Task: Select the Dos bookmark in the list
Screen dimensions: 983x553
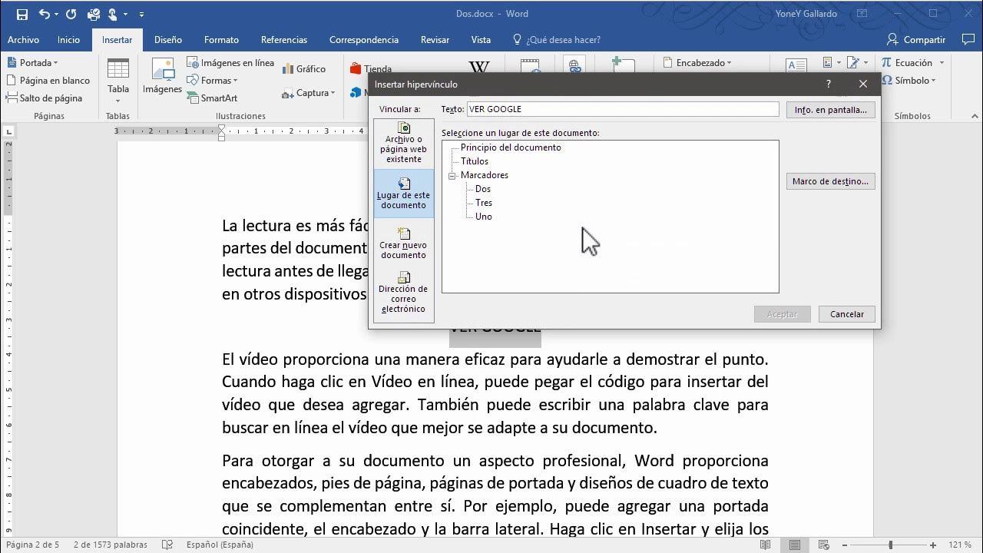Action: coord(482,188)
